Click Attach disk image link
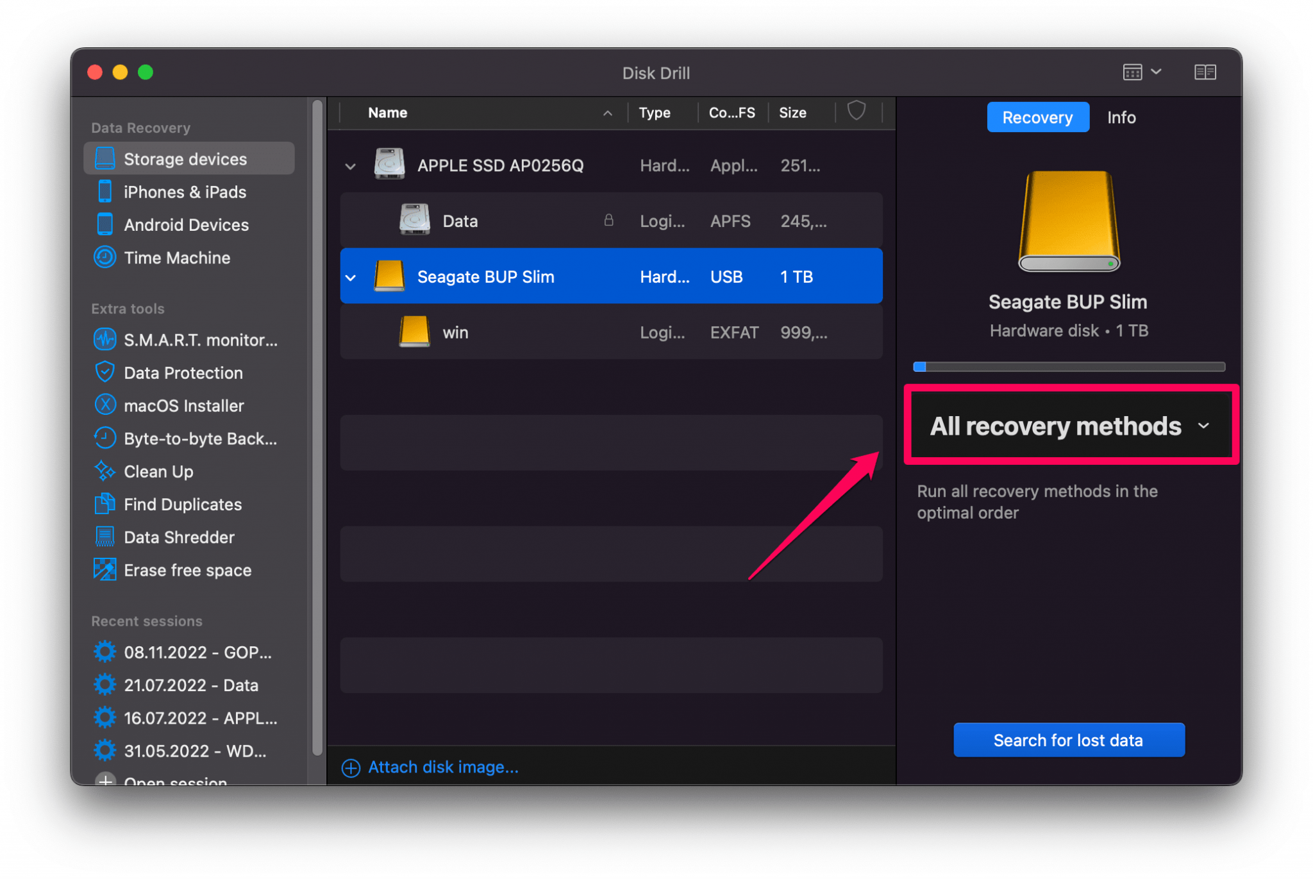1313x879 pixels. point(442,767)
